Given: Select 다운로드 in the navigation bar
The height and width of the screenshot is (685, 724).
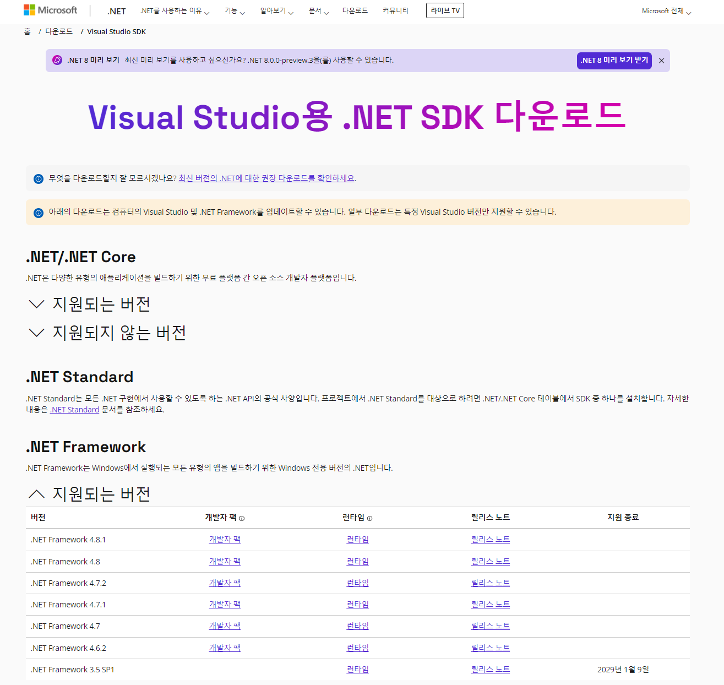Looking at the screenshot, I should coord(355,10).
